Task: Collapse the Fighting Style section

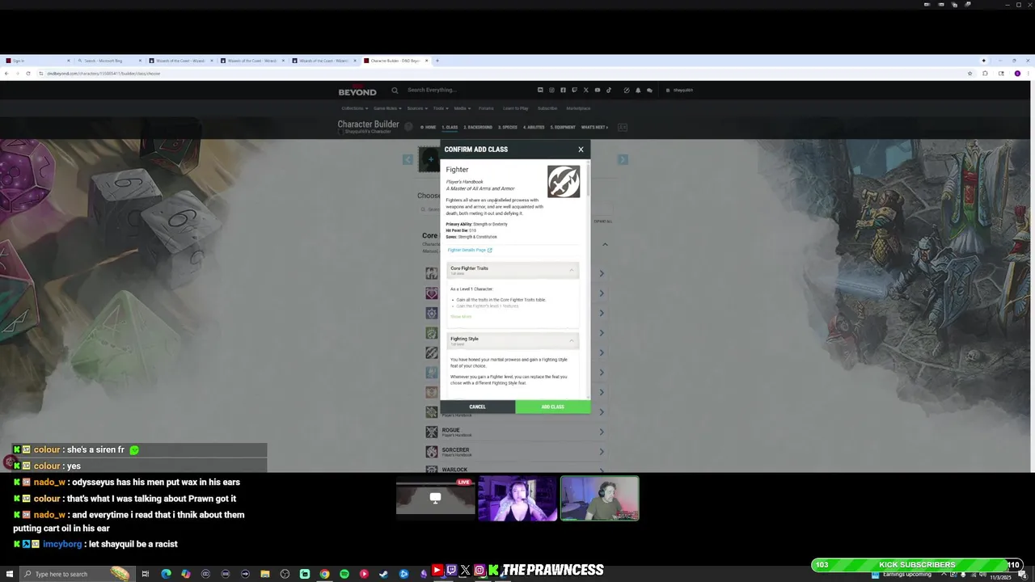Action: (x=572, y=340)
